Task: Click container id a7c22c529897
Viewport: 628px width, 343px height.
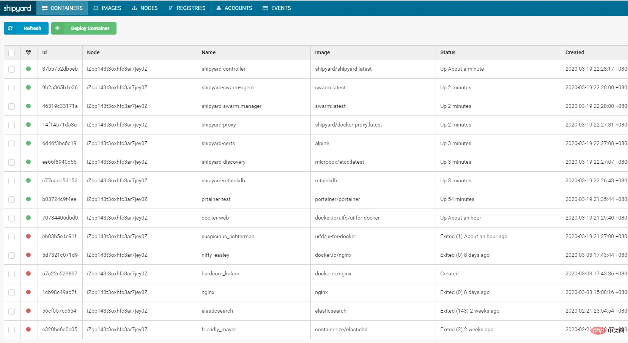Action: click(x=60, y=273)
